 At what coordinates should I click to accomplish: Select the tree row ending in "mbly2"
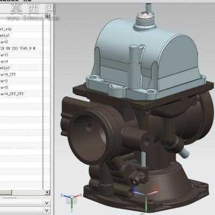click(x=21, y=35)
